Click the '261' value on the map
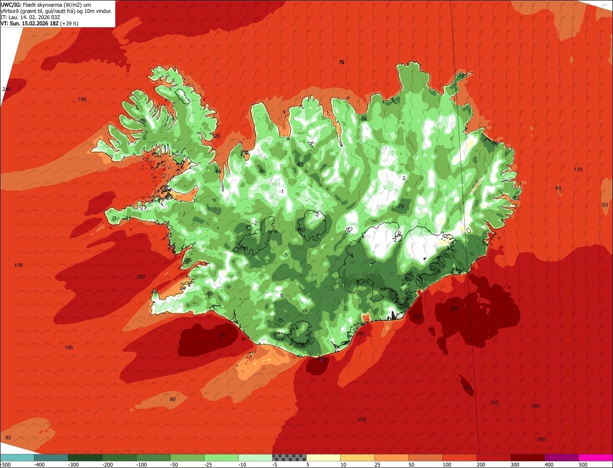Screen dimensions: 613x468 (x=536, y=406)
